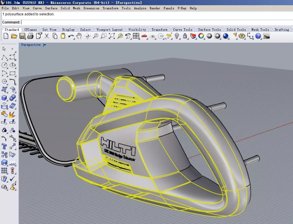
Task: Open the V-Ray menu
Action: [x=182, y=8]
